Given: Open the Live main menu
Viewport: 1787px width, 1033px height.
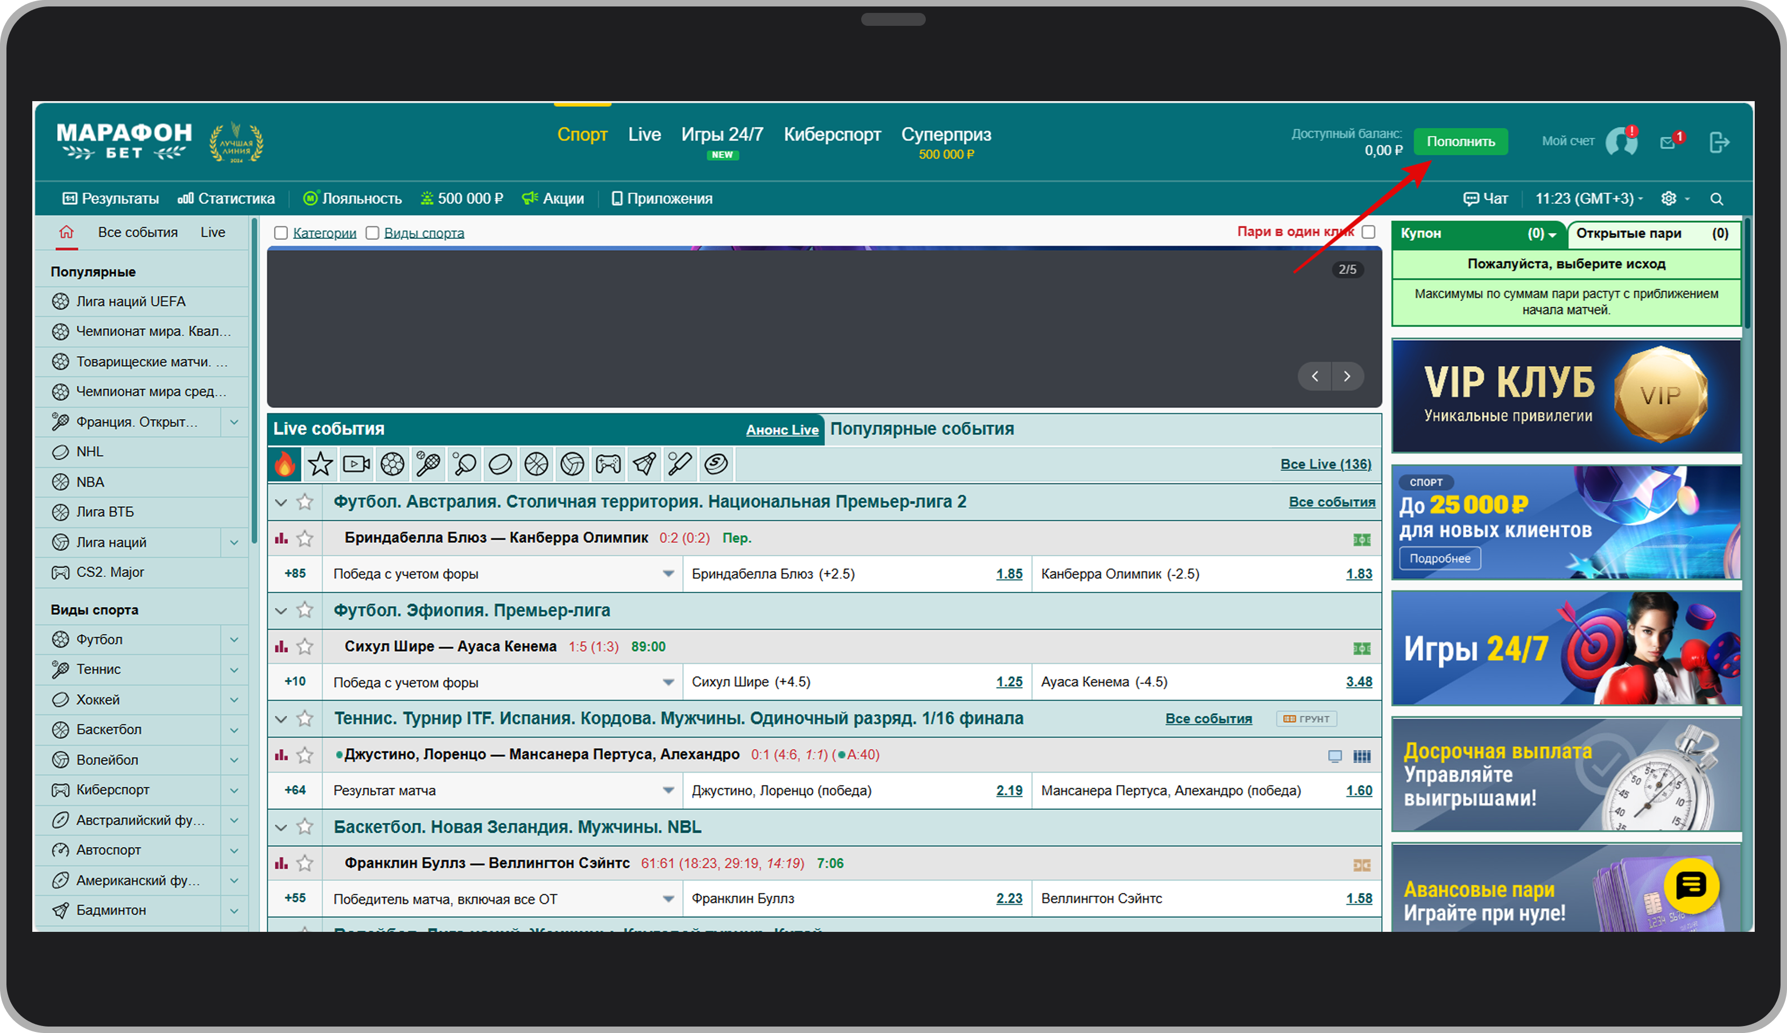Looking at the screenshot, I should [x=644, y=135].
